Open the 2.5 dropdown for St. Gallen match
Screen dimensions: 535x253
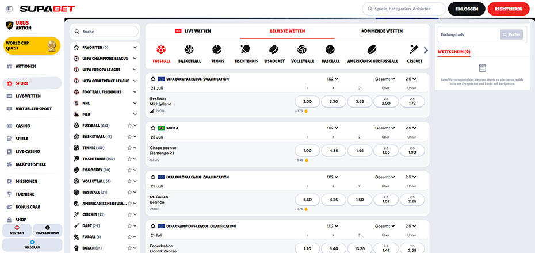[411, 177]
